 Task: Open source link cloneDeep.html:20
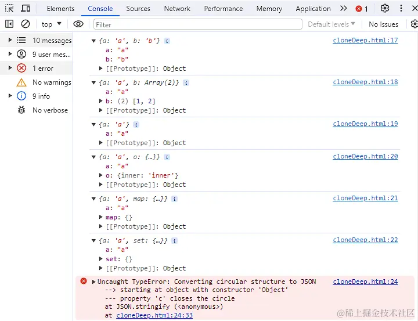365,157
